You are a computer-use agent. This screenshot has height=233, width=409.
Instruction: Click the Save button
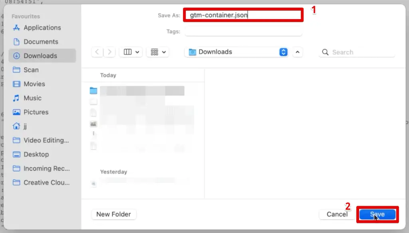377,214
